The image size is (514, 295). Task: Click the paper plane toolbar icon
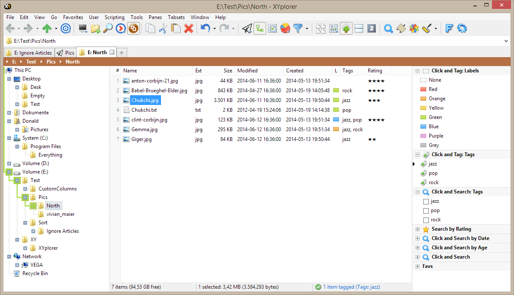coord(247,28)
